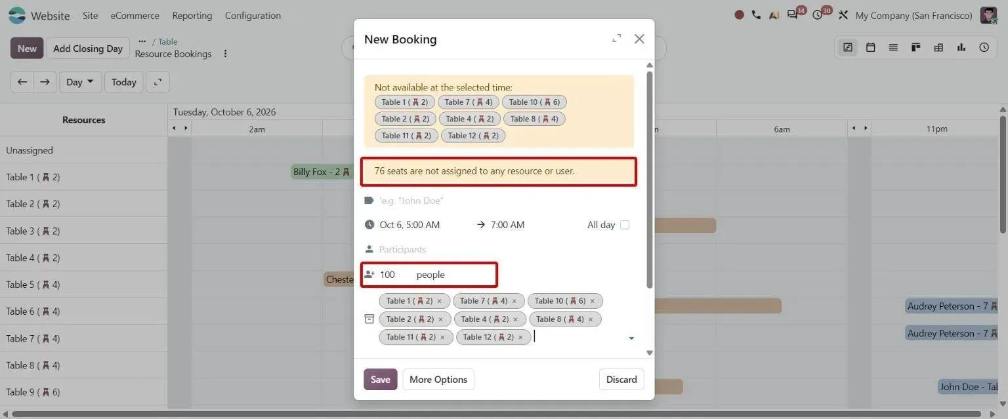
Task: Click the end time 7:00 AM
Action: pos(508,225)
